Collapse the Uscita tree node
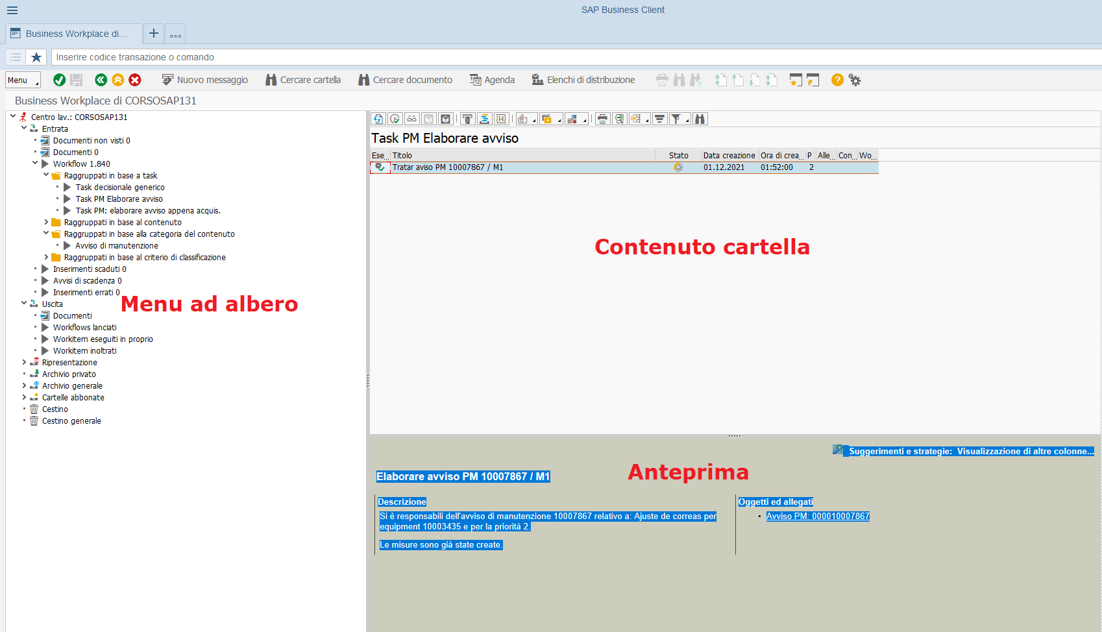Screen dimensions: 1102x632 tap(24, 303)
